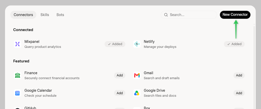Select the Mixpanel connector name
261x109 pixels.
(x=32, y=42)
